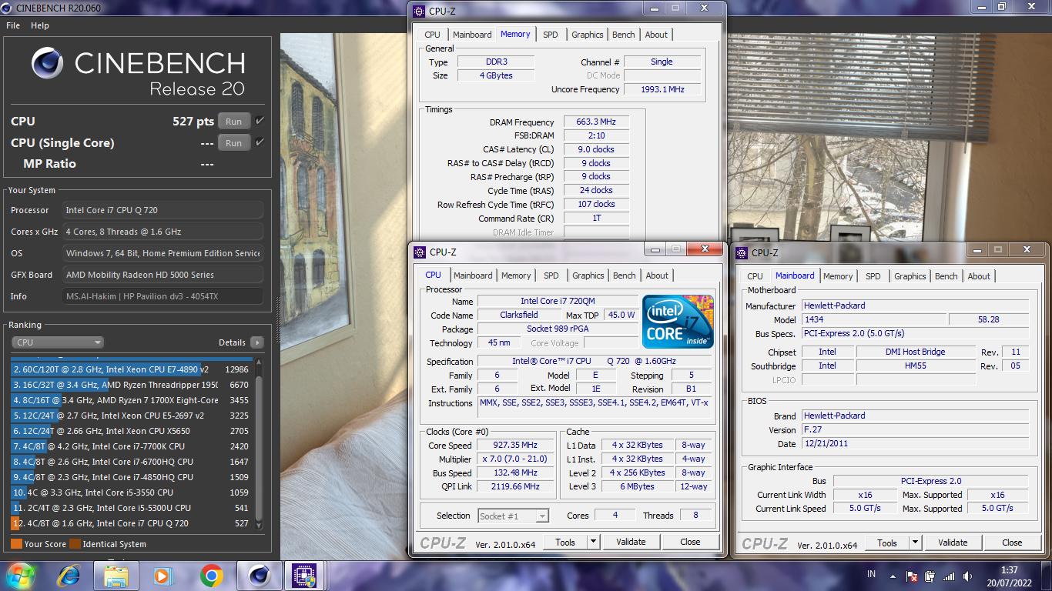This screenshot has width=1052, height=591.
Task: Click the Processor field in Your System
Action: 162,210
